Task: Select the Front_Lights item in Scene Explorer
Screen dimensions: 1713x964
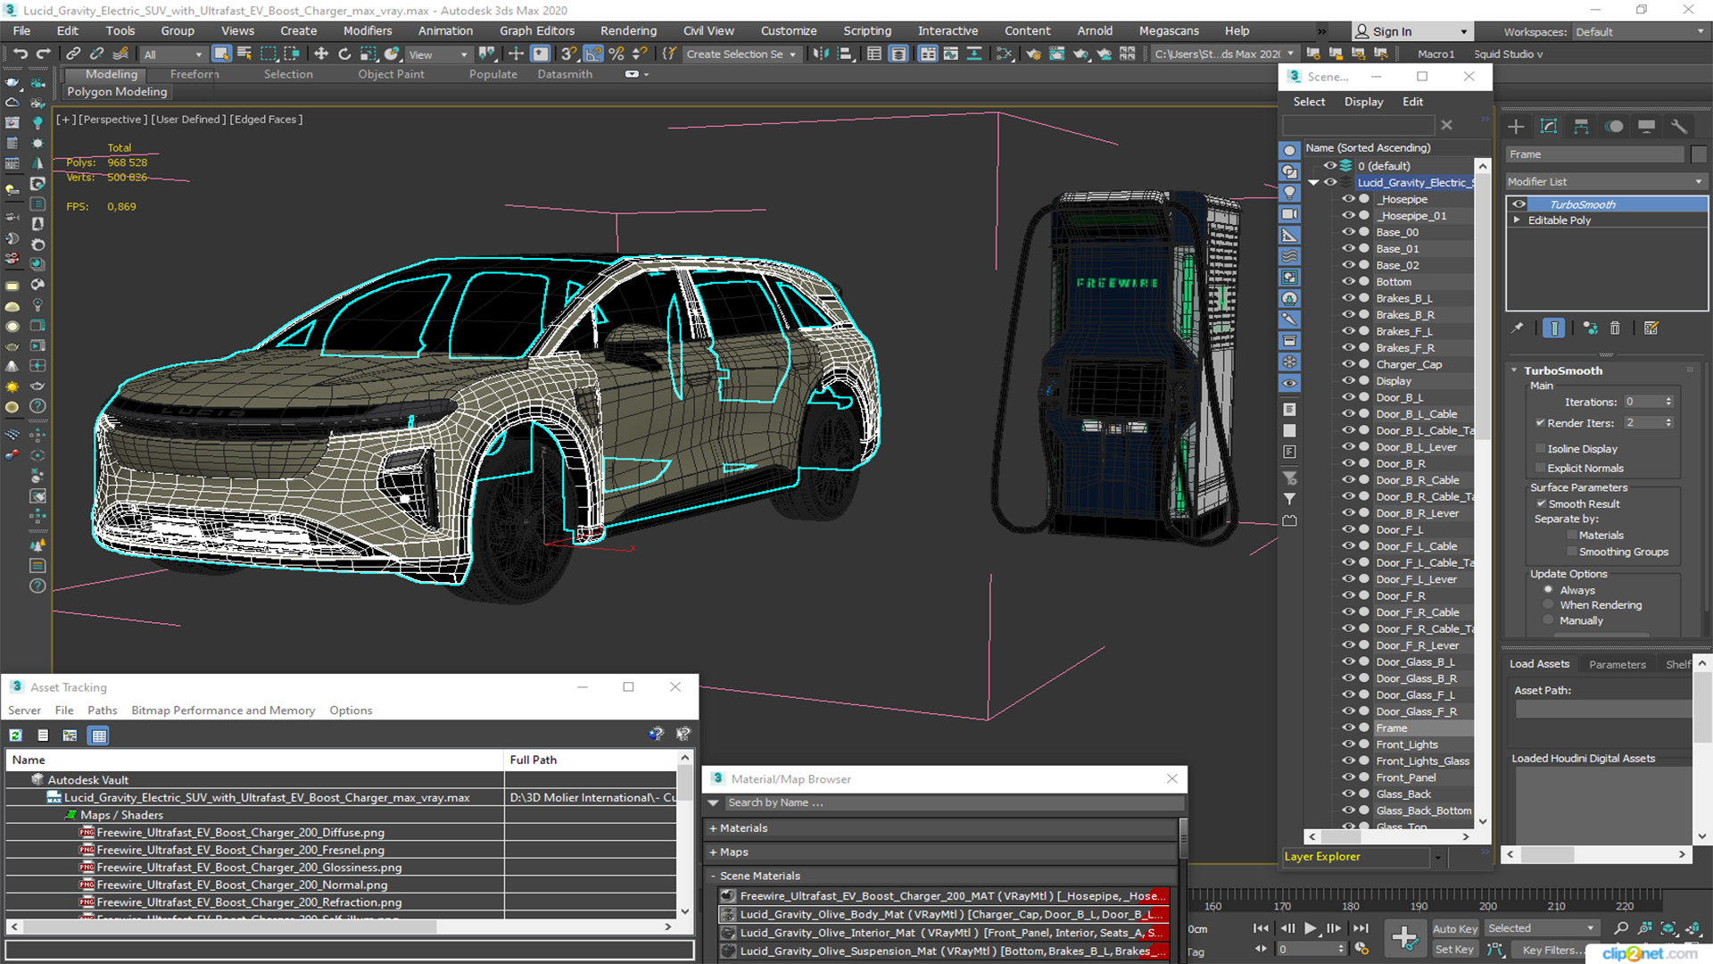Action: 1407,744
